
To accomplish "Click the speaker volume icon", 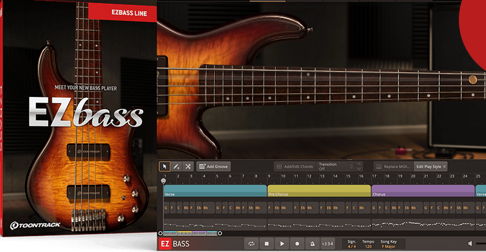I will [470, 244].
